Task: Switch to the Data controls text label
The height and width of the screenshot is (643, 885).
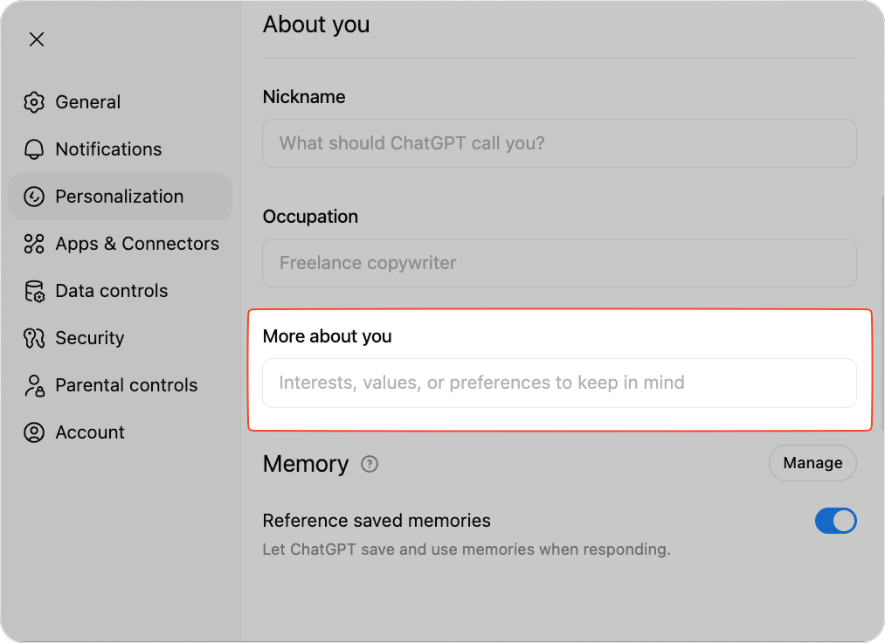Action: 111,291
